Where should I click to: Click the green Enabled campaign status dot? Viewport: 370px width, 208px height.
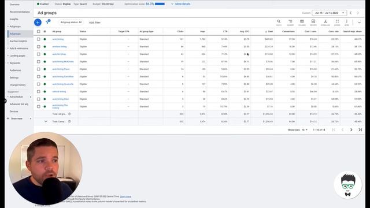coord(38,4)
